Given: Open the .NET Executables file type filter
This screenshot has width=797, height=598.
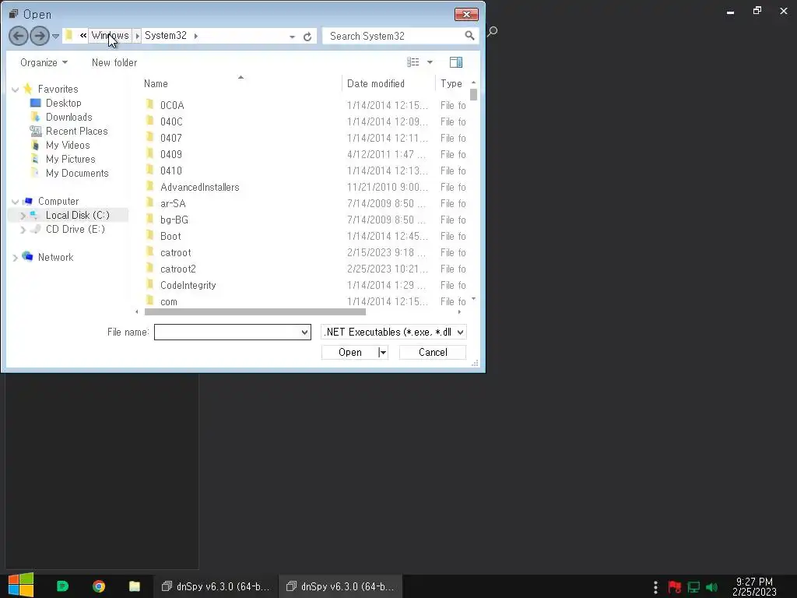Looking at the screenshot, I should (x=394, y=332).
